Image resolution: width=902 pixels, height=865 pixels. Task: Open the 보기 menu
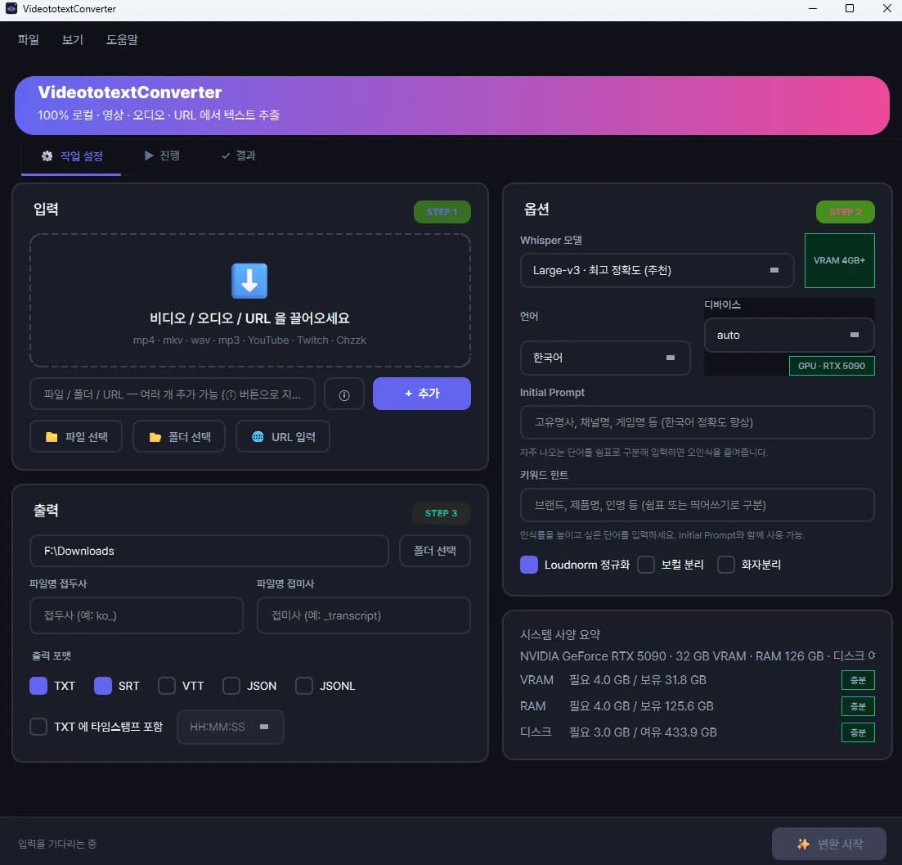pyautogui.click(x=73, y=40)
